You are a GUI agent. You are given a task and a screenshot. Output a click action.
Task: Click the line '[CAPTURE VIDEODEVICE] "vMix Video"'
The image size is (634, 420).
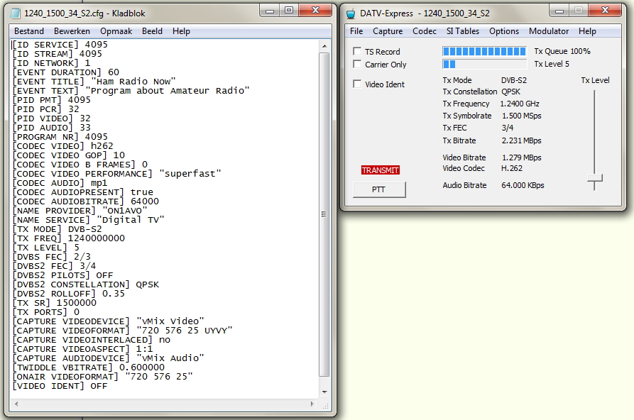click(109, 321)
